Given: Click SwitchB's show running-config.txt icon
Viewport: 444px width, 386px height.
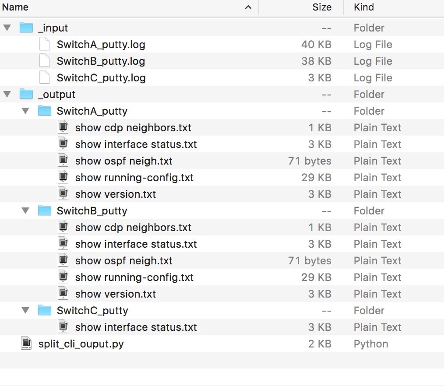Looking at the screenshot, I should (63, 277).
